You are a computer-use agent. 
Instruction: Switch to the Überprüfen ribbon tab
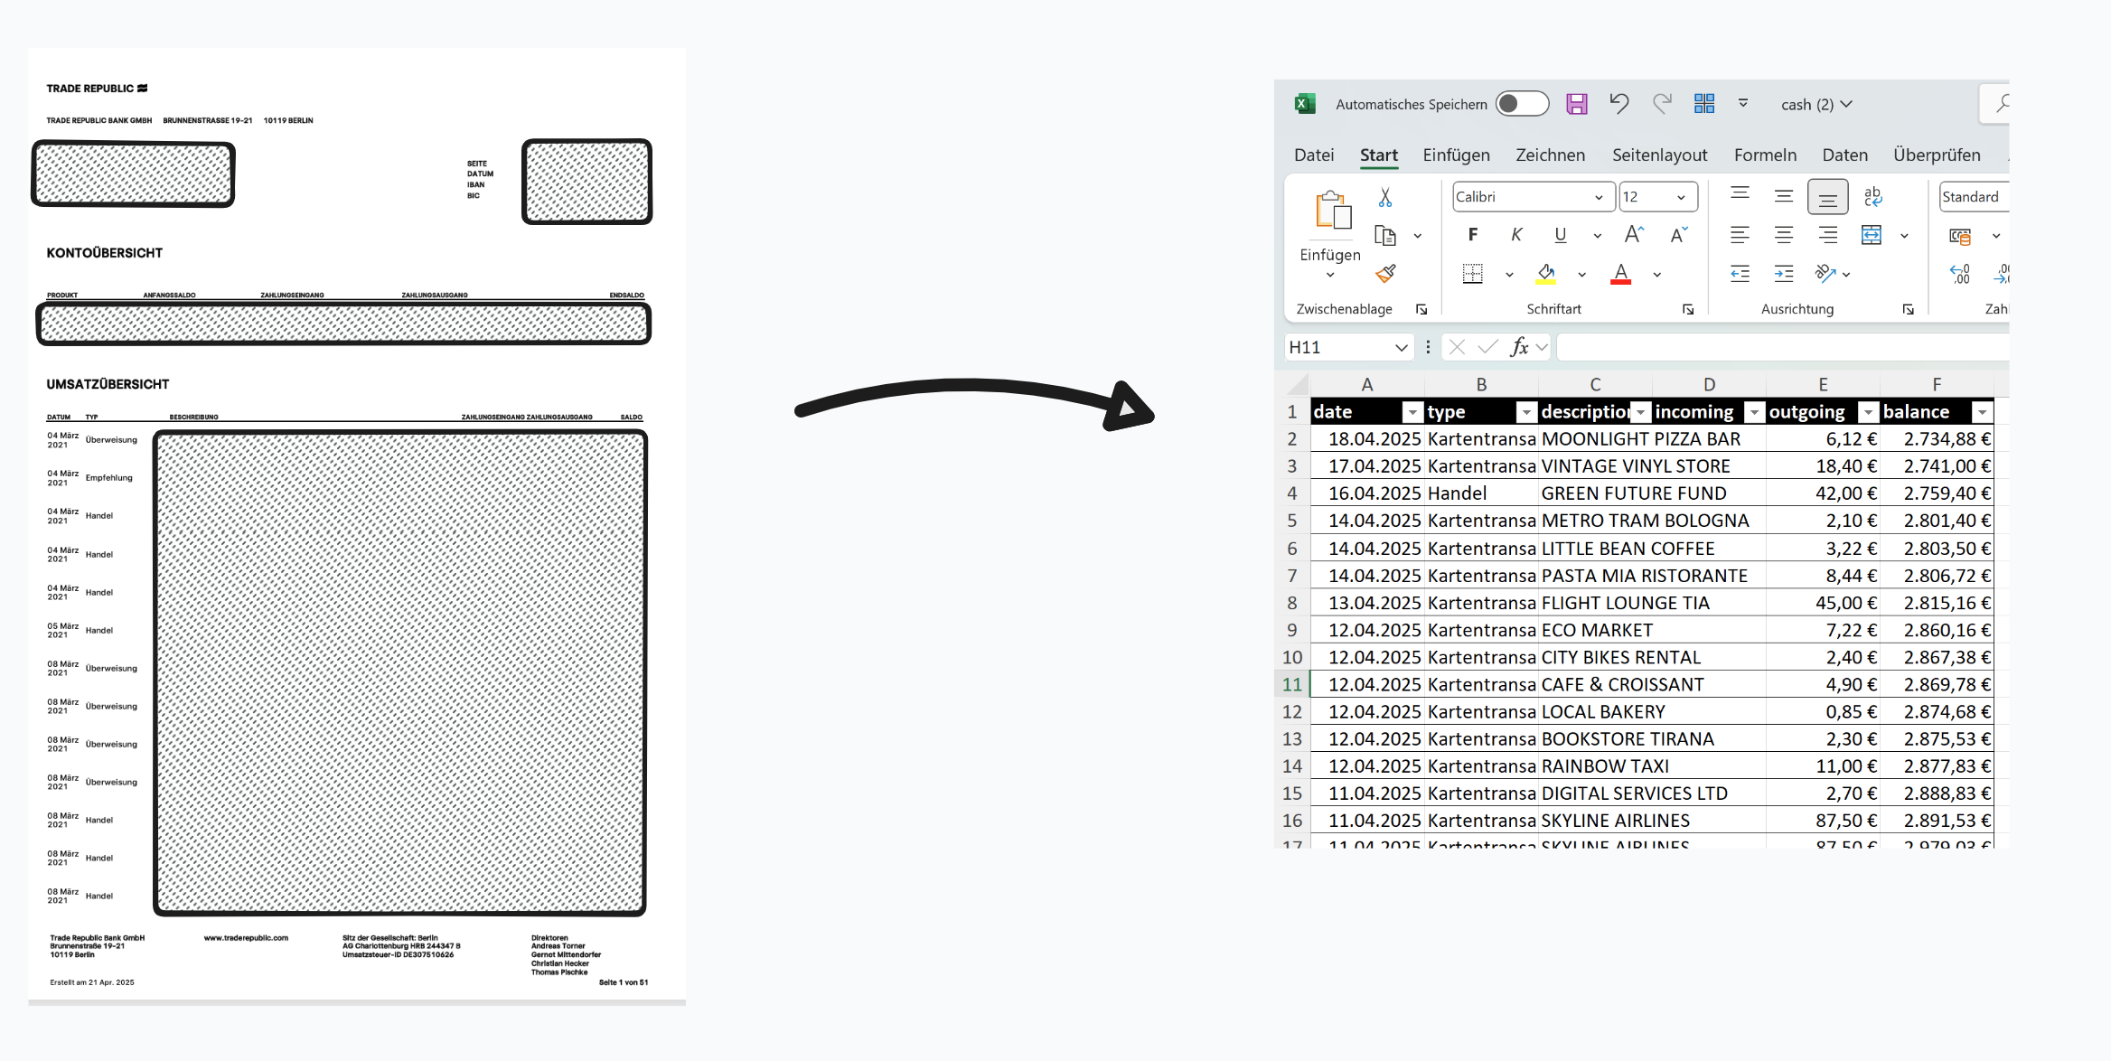click(1937, 155)
